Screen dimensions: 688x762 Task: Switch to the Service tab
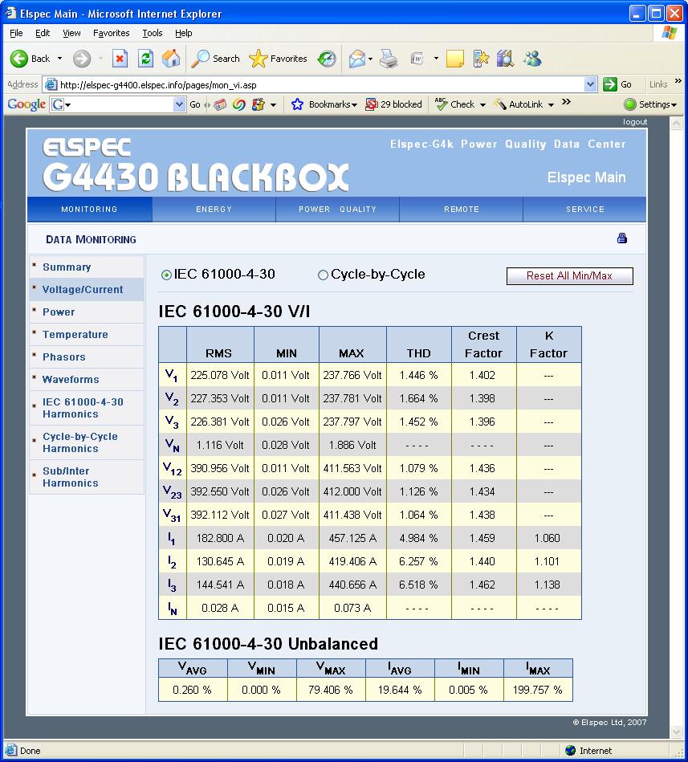(x=585, y=209)
